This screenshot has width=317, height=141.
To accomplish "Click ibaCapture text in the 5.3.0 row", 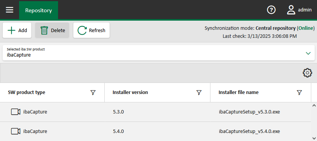I will tap(35, 112).
